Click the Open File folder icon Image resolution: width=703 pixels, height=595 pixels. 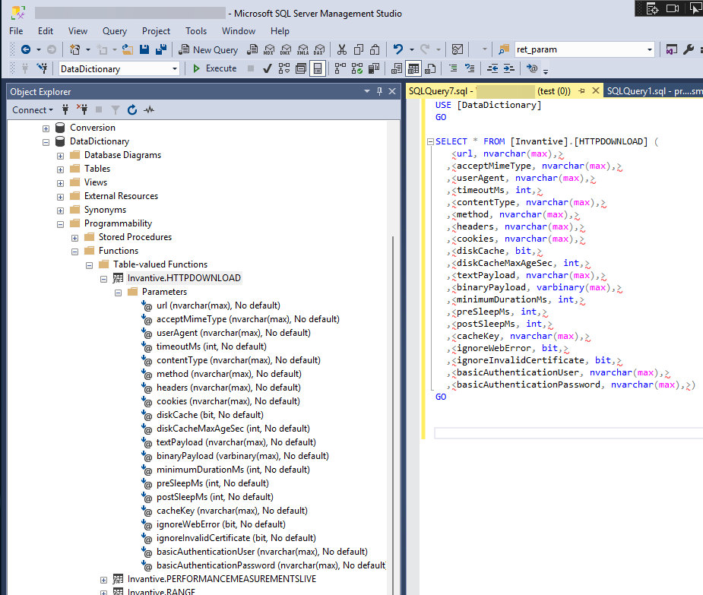pyautogui.click(x=128, y=49)
